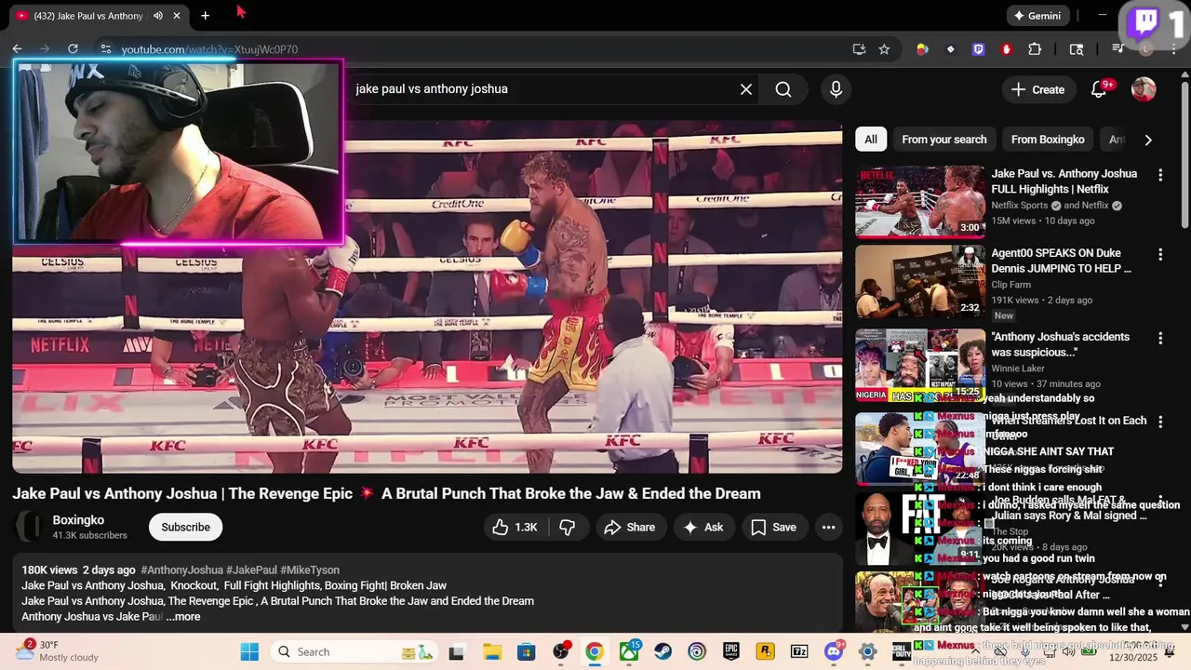Open Netflix FULL Highlights video thumbnail
The width and height of the screenshot is (1191, 670).
click(x=920, y=203)
